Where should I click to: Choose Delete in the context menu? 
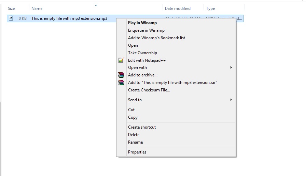pos(134,135)
